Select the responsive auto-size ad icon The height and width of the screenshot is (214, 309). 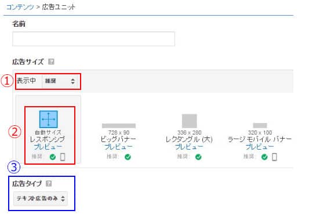pyautogui.click(x=49, y=119)
